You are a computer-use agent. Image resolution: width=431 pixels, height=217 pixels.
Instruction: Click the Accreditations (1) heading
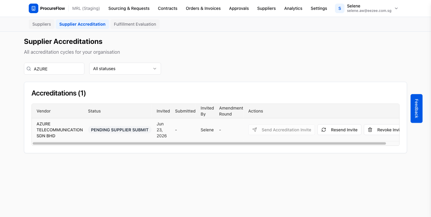59,93
